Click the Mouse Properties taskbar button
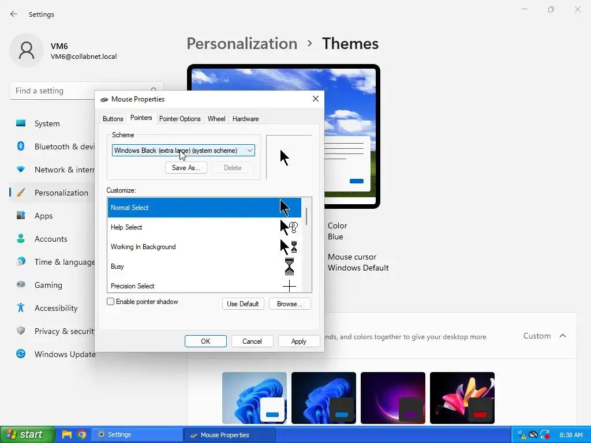The image size is (591, 443). click(230, 434)
